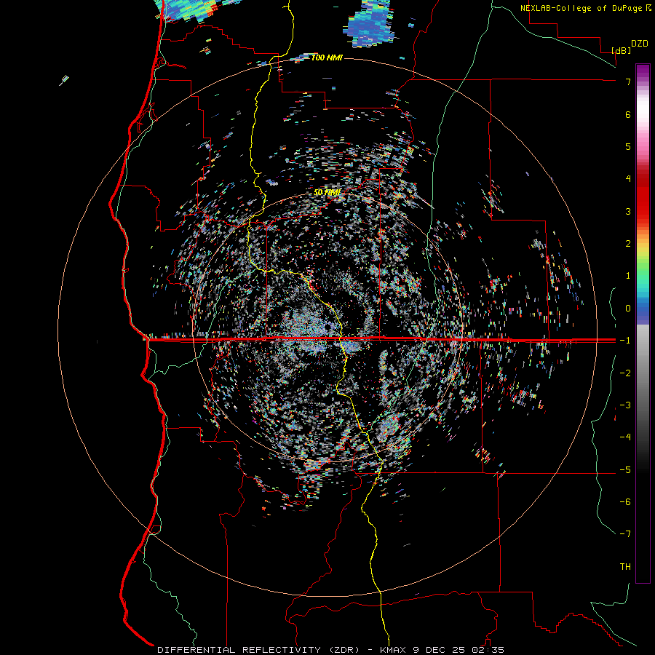
Task: Click the [dB] units label
Action: [622, 50]
